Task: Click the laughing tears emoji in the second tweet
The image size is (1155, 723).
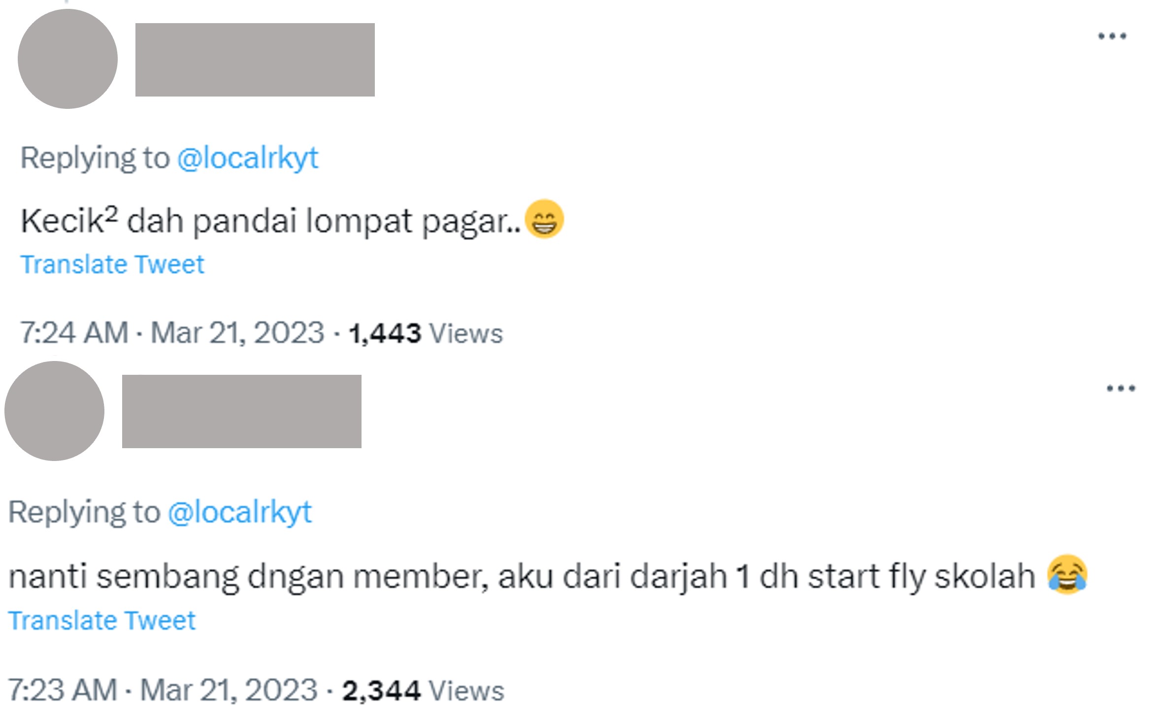Action: point(1067,574)
